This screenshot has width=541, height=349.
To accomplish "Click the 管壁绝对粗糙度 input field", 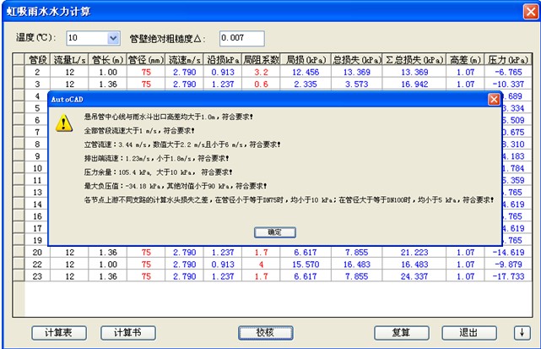I will point(241,38).
